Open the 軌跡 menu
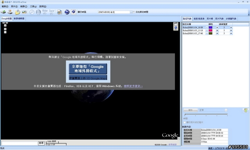The height and width of the screenshot is (150, 250). click(24, 7)
